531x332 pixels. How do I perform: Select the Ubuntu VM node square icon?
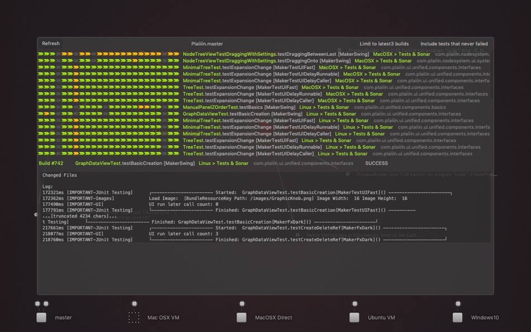pyautogui.click(x=354, y=317)
